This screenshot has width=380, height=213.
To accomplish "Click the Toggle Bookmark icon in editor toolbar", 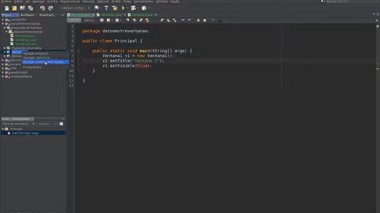I will [175, 21].
